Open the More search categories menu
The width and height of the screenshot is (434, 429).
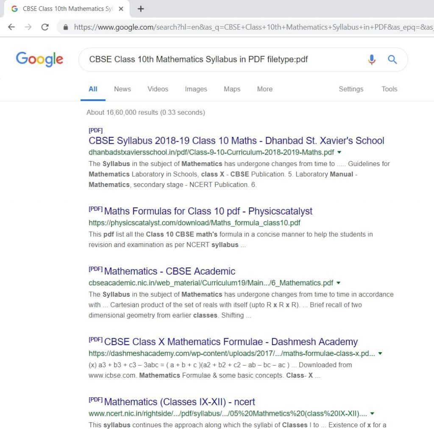[x=265, y=89]
